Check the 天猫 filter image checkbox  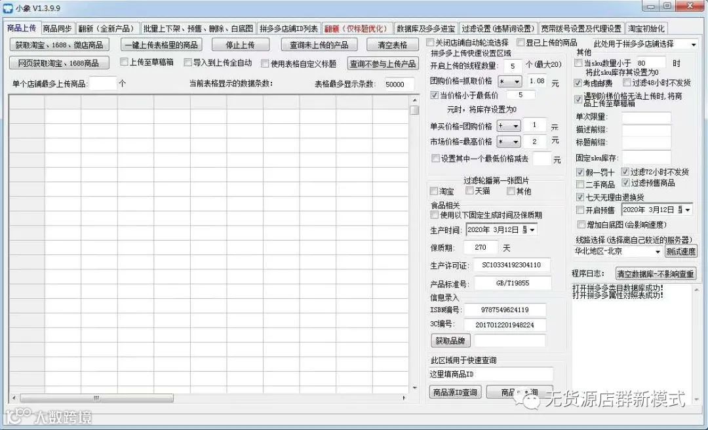469,191
